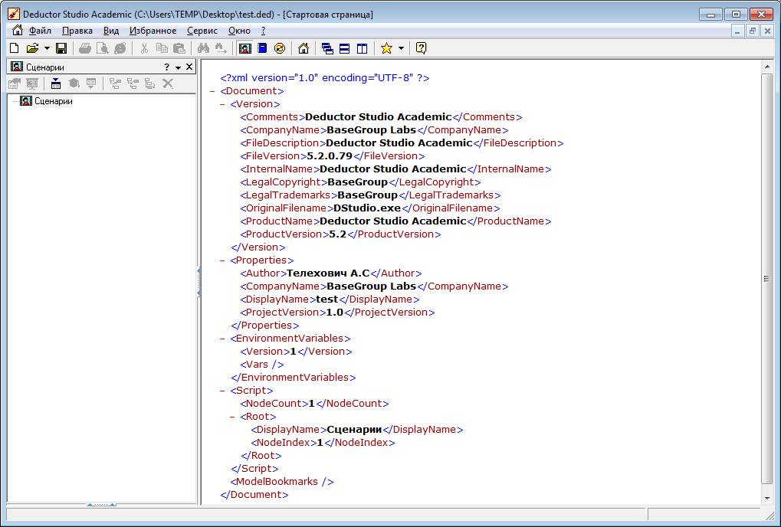
Task: Cascade windows with the toolbar icon
Action: tap(327, 48)
